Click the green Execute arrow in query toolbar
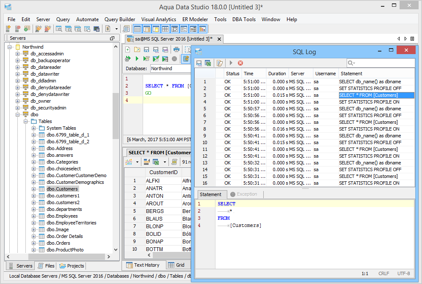This screenshot has height=284, width=422. [137, 59]
